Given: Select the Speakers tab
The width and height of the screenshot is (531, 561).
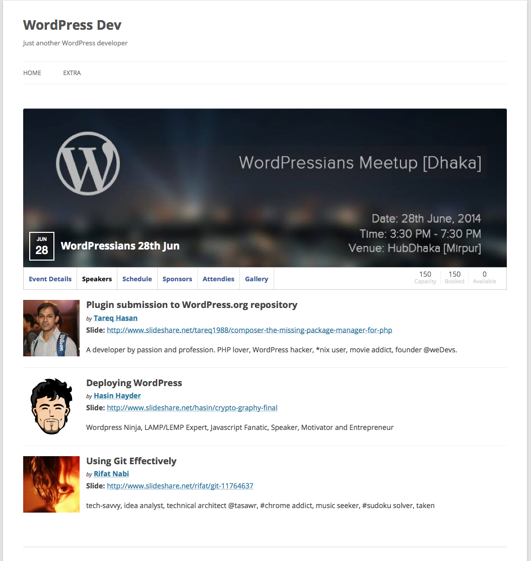Looking at the screenshot, I should click(97, 279).
